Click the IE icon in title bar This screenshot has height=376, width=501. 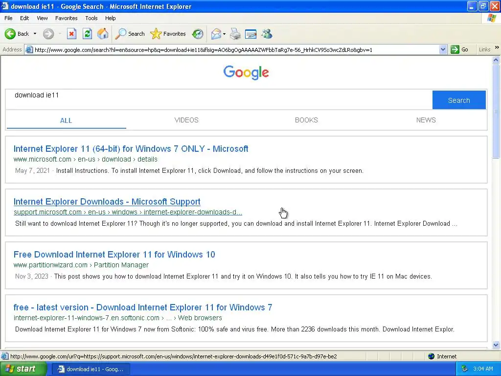pos(5,6)
